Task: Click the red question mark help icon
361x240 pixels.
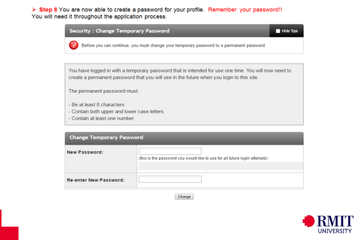Action: pos(74,45)
